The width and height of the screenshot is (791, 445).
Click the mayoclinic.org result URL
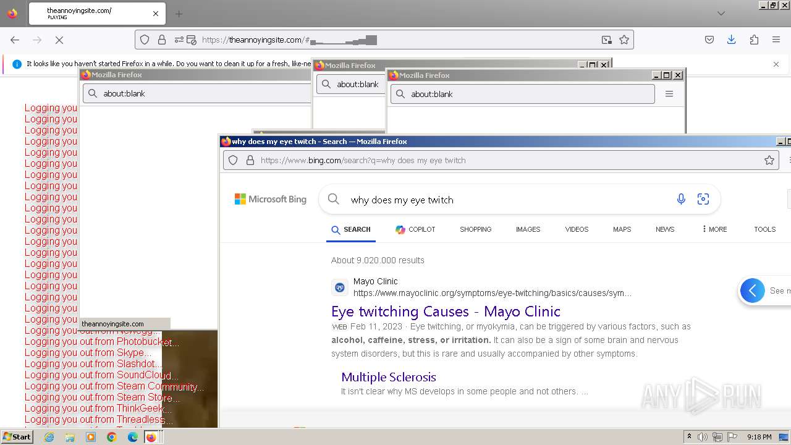(493, 293)
